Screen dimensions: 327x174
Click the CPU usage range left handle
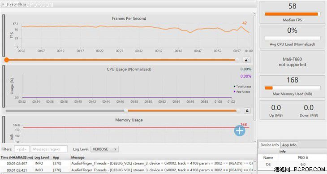[126, 111]
